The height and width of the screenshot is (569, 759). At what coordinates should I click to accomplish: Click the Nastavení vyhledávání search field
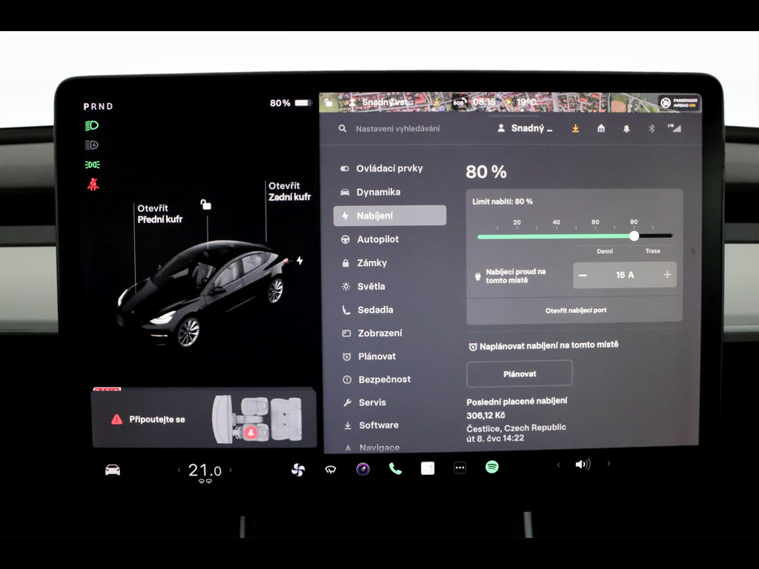pos(397,129)
